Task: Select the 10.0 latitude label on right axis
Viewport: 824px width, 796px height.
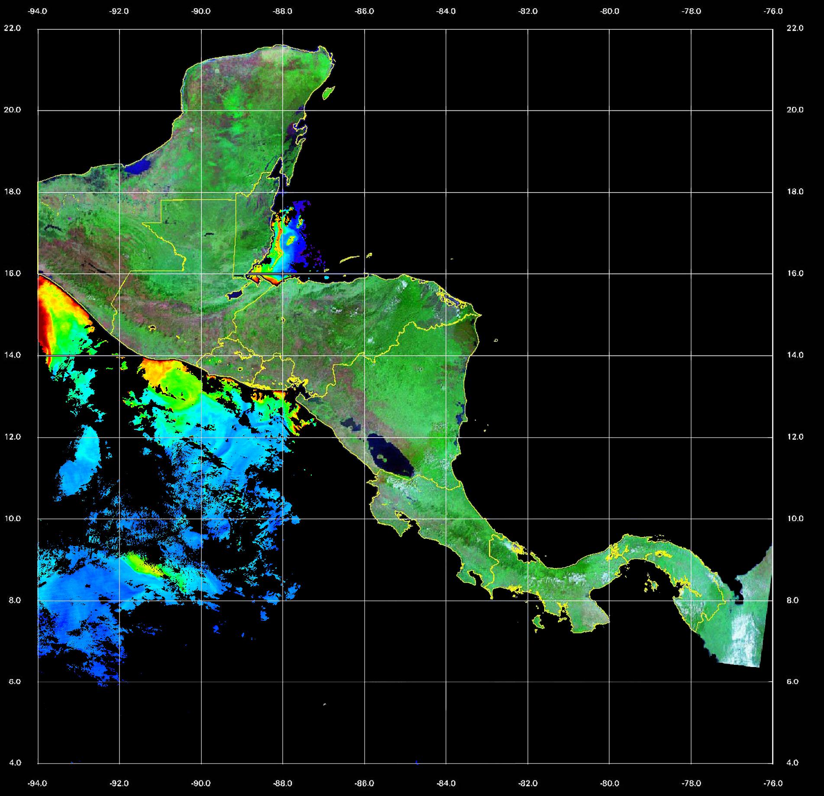Action: click(795, 519)
